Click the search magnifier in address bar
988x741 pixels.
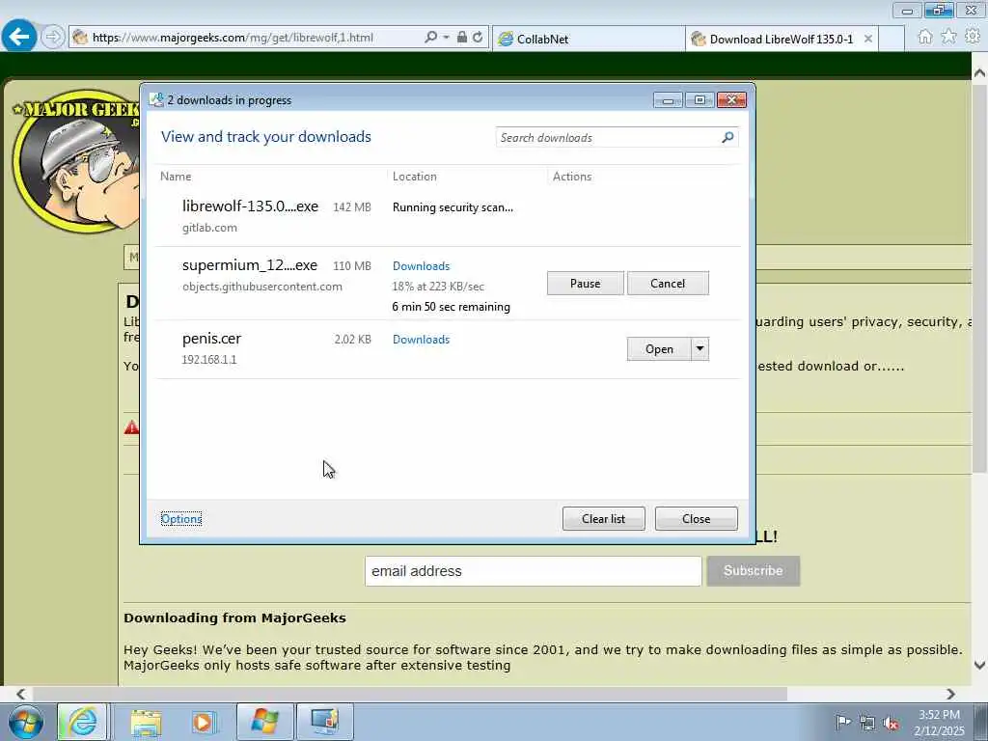[431, 38]
